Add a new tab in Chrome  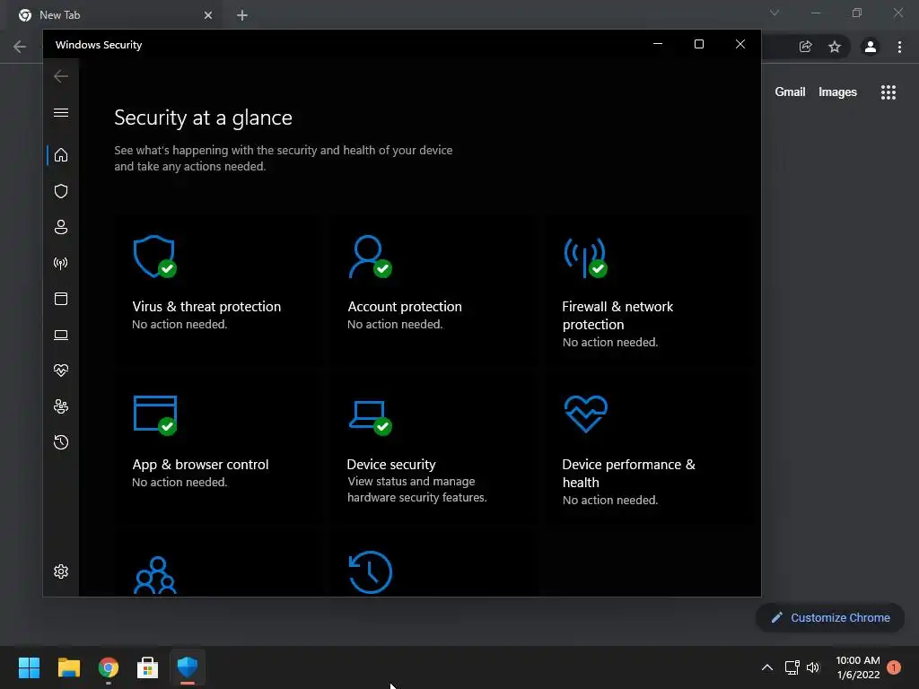coord(242,15)
